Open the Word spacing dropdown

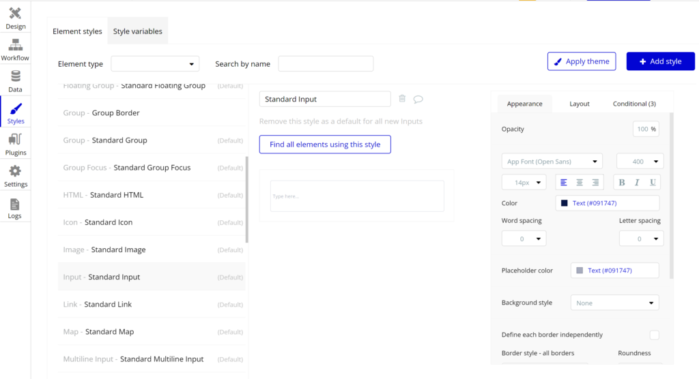[x=524, y=239]
